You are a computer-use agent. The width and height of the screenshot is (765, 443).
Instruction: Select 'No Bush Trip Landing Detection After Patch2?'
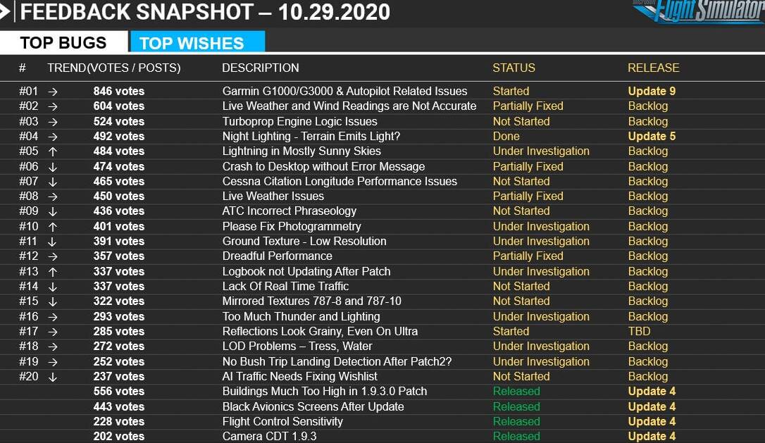[x=337, y=361]
